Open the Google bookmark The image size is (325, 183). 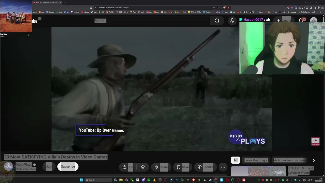(50, 12)
